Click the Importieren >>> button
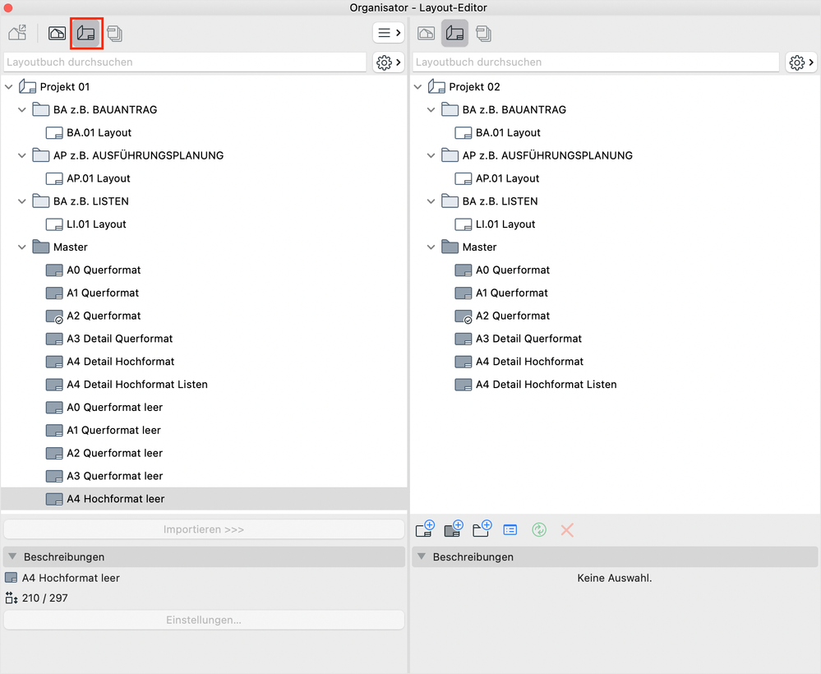Screen dimensions: 821x674 [204, 529]
